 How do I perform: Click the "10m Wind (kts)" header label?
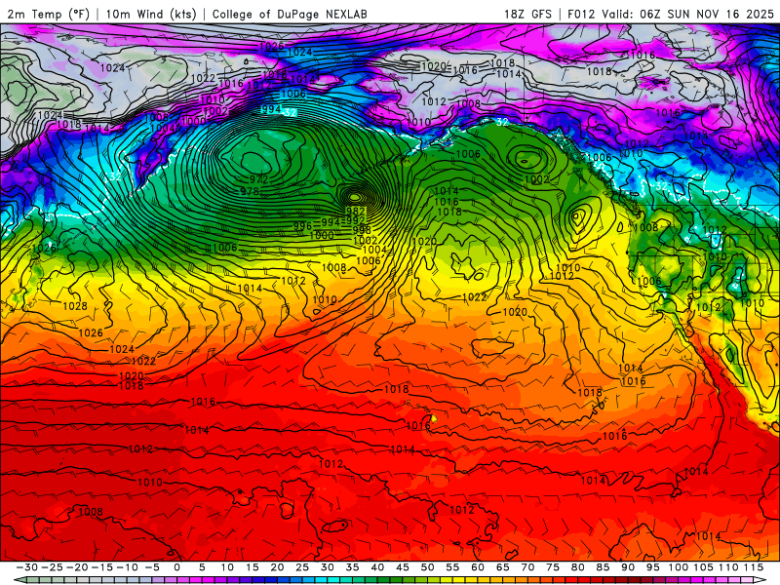pyautogui.click(x=151, y=14)
